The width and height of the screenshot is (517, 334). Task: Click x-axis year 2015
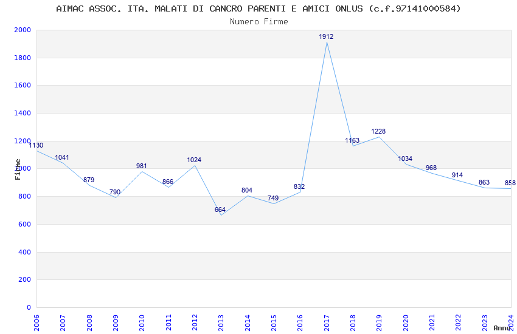[x=274, y=322]
